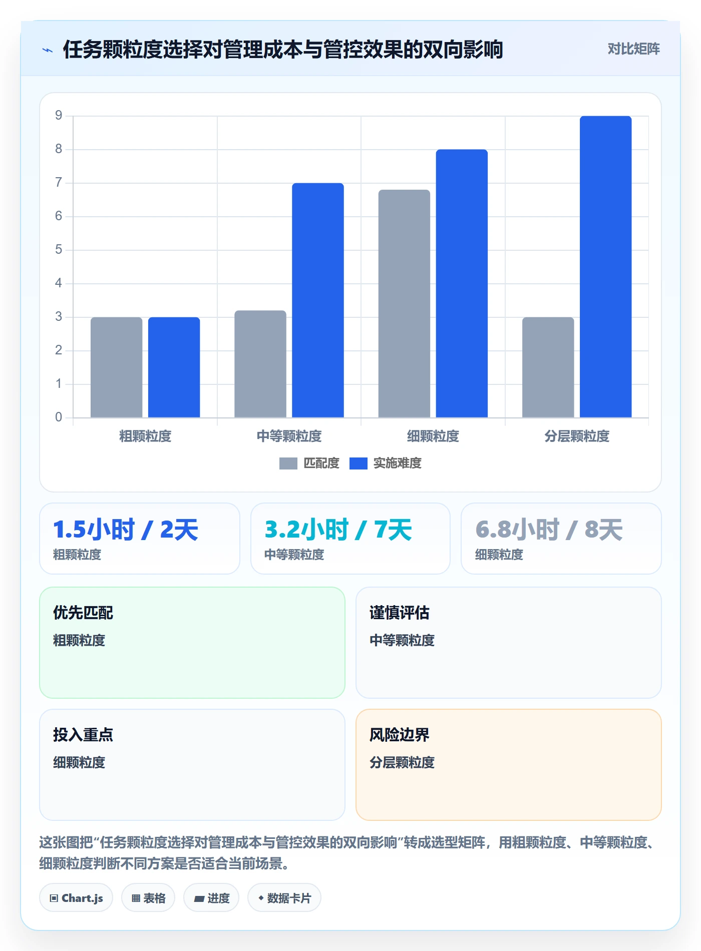The image size is (701, 951).
Task: Select the 表格 tag at the bottom
Action: click(148, 898)
